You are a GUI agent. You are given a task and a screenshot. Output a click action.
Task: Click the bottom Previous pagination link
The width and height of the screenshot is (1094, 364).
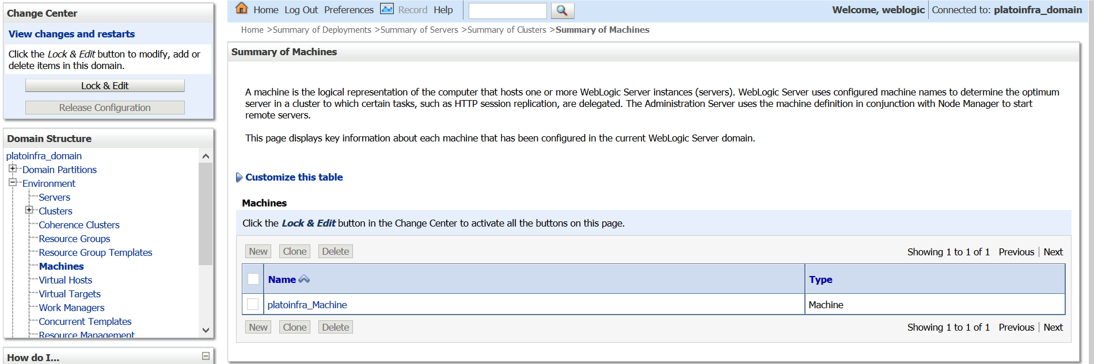(x=1016, y=327)
